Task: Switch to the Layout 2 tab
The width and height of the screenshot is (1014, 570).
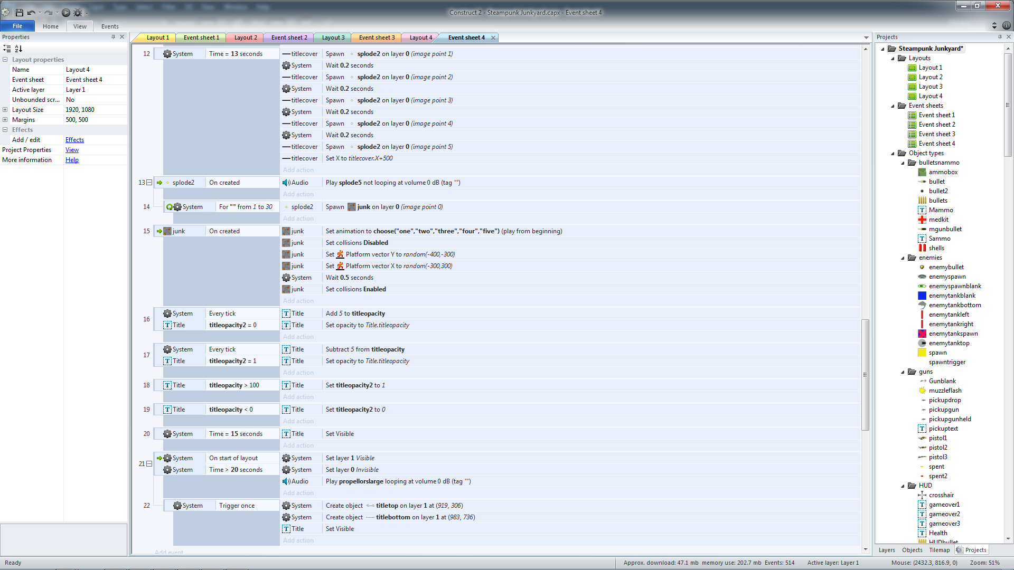Action: point(246,38)
